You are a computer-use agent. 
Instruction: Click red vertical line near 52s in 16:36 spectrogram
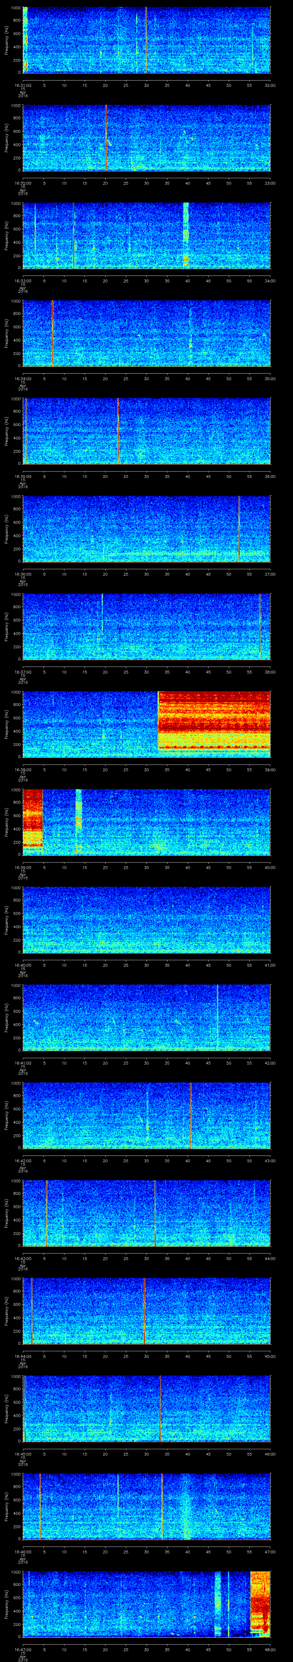(239, 529)
